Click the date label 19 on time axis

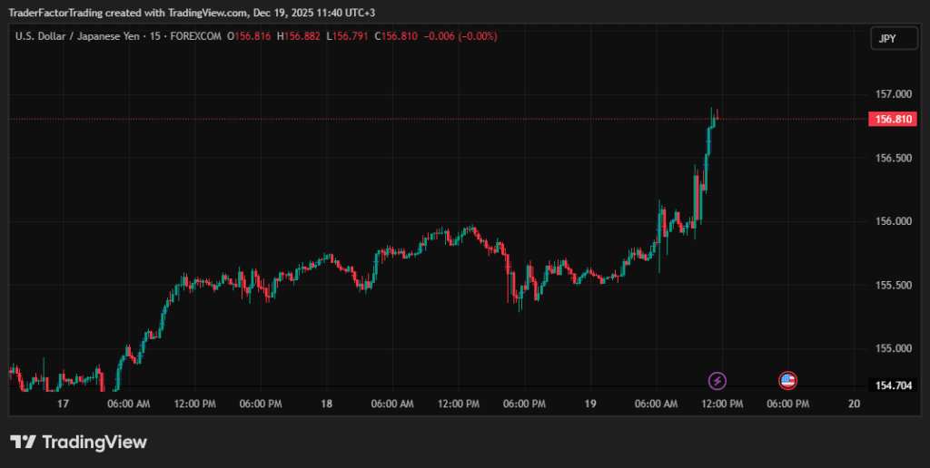coord(589,404)
